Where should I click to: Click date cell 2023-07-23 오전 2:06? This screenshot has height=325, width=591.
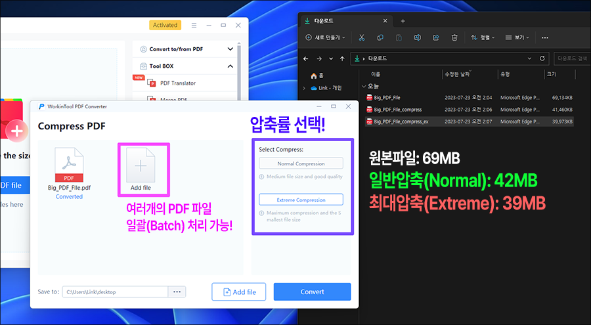point(468,110)
